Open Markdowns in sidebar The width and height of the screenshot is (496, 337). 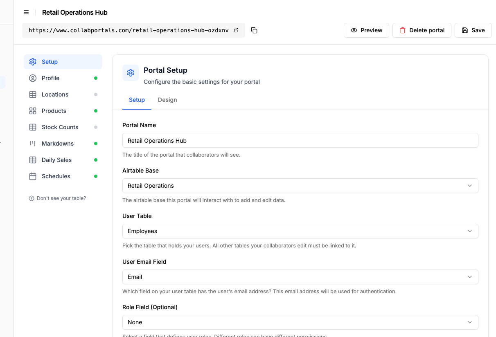(x=63, y=144)
